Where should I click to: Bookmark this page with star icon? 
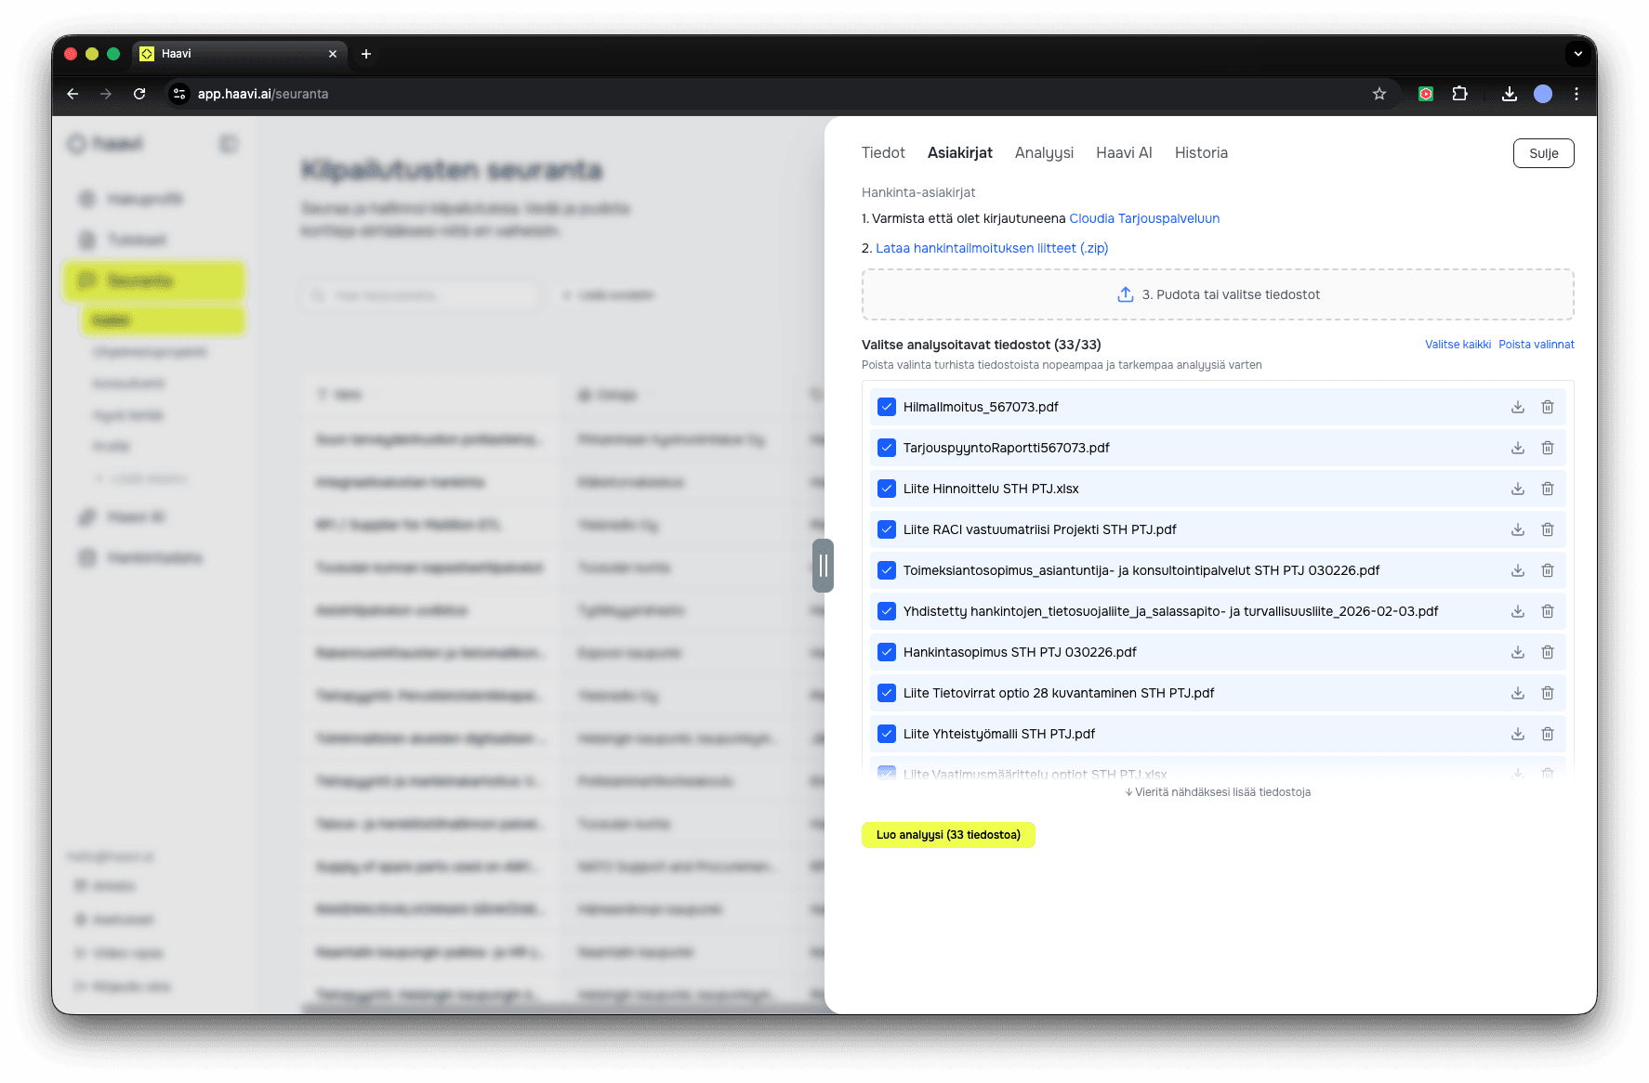pos(1379,94)
